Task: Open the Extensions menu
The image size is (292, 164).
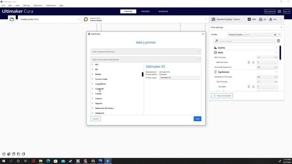Action: pyautogui.click(x=38, y=5)
